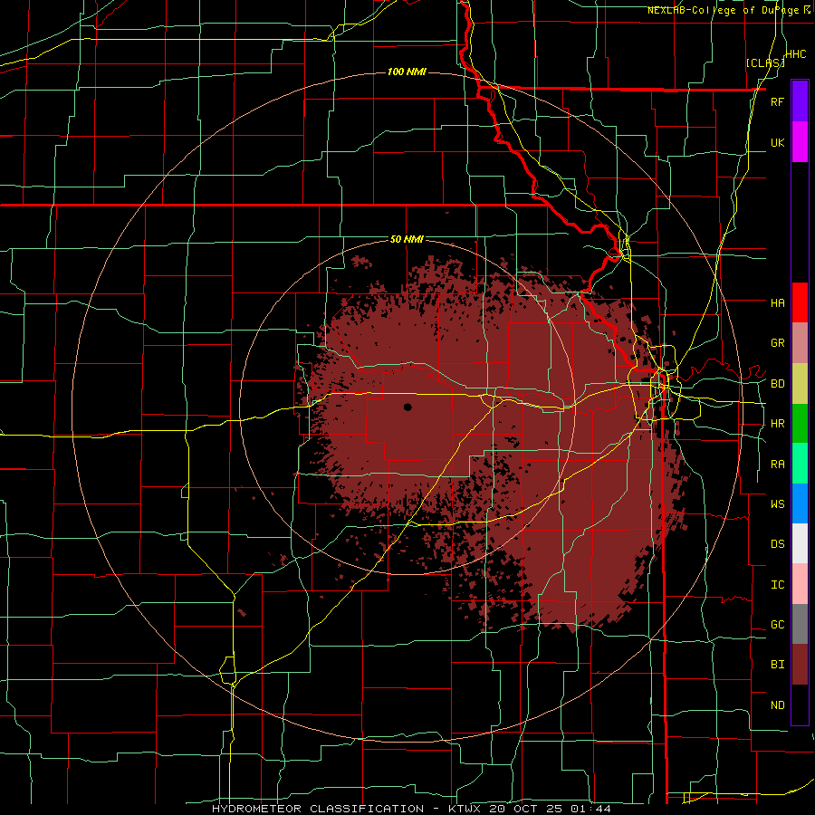The height and width of the screenshot is (815, 815).
Task: Click the ND black legend swatch
Action: point(800,705)
